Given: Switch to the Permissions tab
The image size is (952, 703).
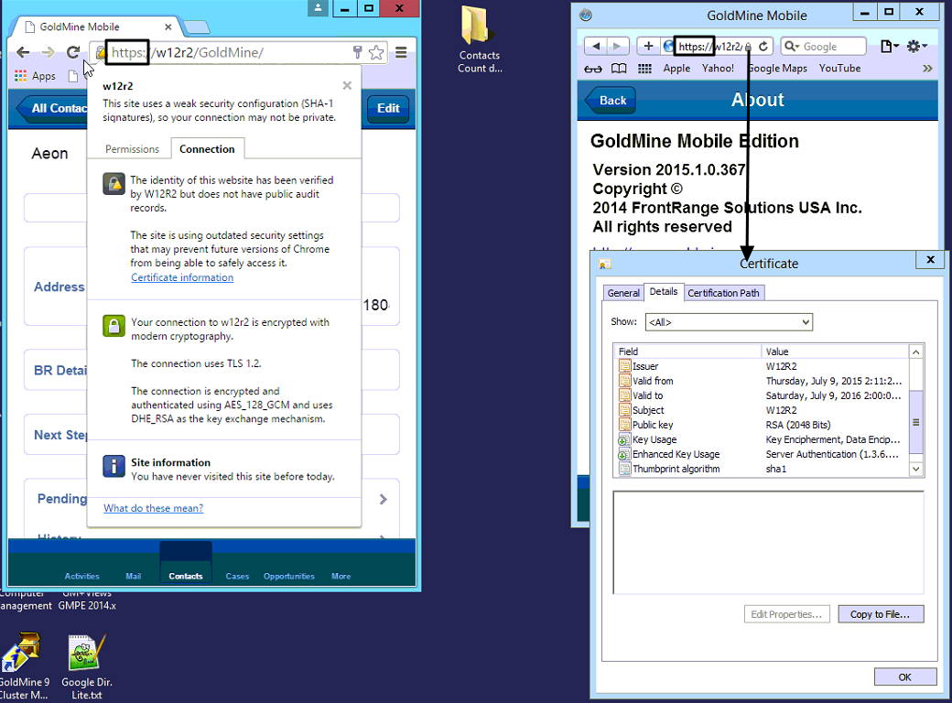Looking at the screenshot, I should point(132,149).
